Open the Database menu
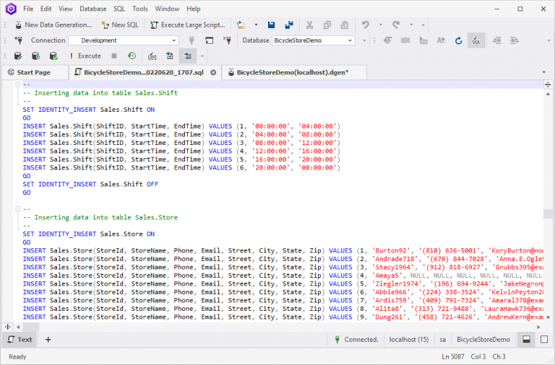This screenshot has width=555, height=365. pos(92,9)
